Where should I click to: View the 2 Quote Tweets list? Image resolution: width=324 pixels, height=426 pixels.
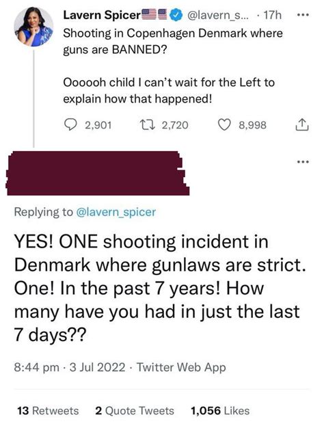tap(135, 410)
